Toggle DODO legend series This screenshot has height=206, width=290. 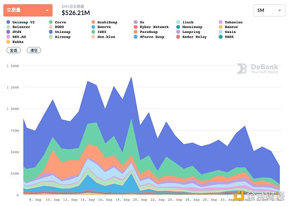[x=57, y=27]
